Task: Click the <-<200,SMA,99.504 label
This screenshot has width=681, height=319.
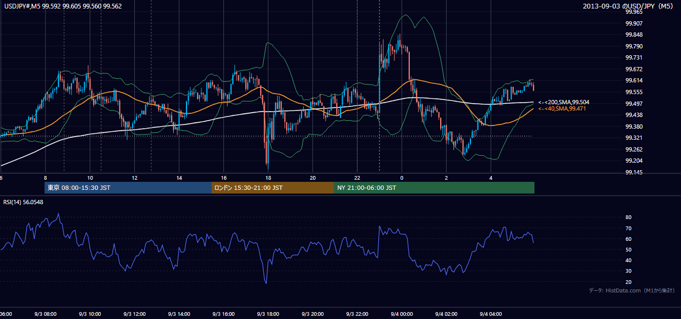Action: (564, 102)
